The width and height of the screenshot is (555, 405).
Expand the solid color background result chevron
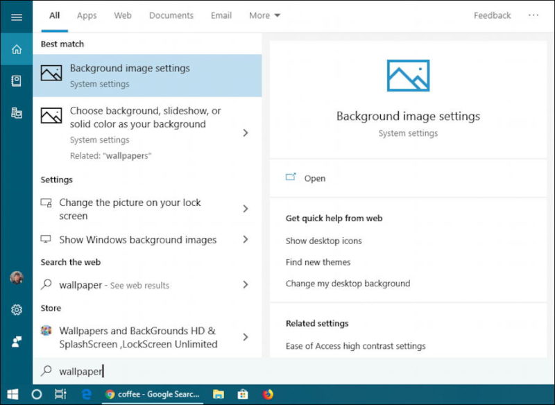(244, 132)
